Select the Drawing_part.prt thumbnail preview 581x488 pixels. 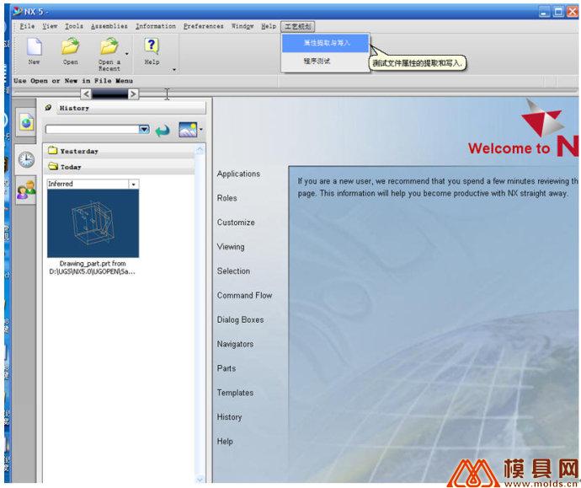point(93,223)
